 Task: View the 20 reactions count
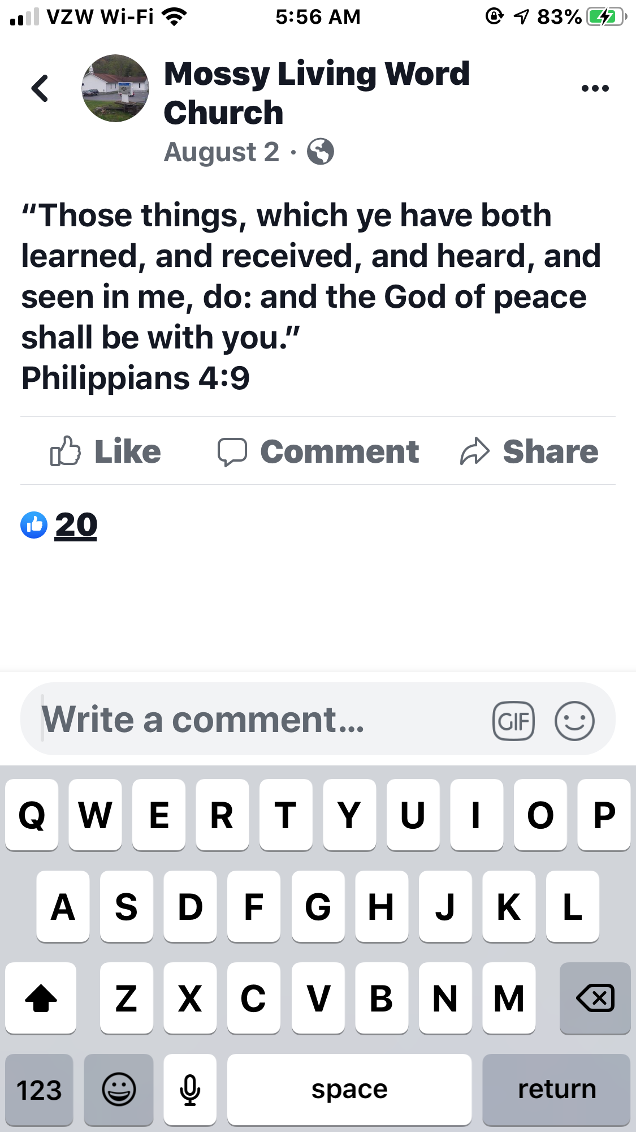(x=76, y=525)
